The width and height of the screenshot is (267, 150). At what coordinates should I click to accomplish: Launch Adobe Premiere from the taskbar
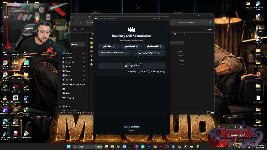click(x=149, y=147)
